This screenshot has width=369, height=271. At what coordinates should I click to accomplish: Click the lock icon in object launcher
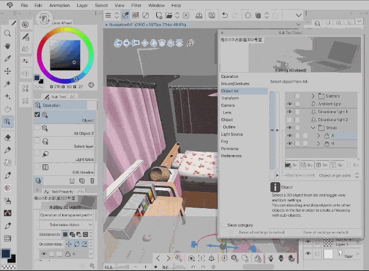[x=258, y=258]
